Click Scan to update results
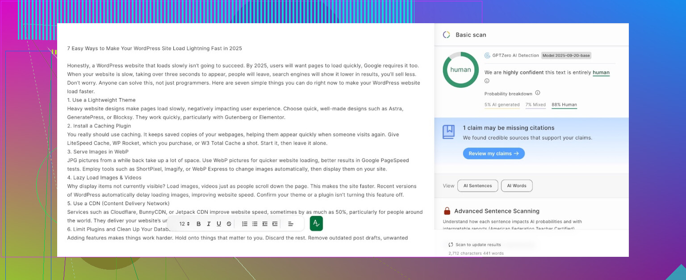The image size is (686, 280). coord(475,245)
